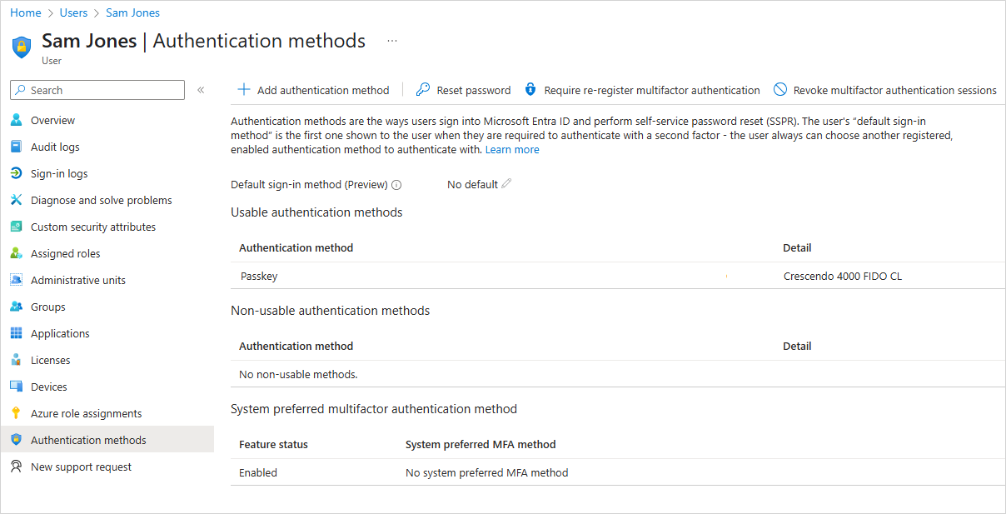The image size is (1006, 514).
Task: Go to Sign-in logs page
Action: coord(59,174)
